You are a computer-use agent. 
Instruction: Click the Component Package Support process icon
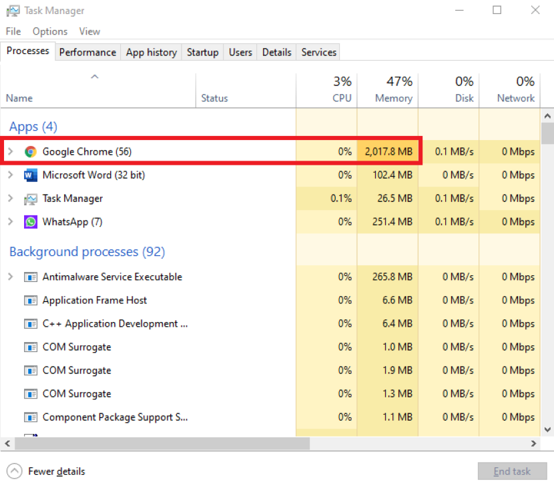31,417
